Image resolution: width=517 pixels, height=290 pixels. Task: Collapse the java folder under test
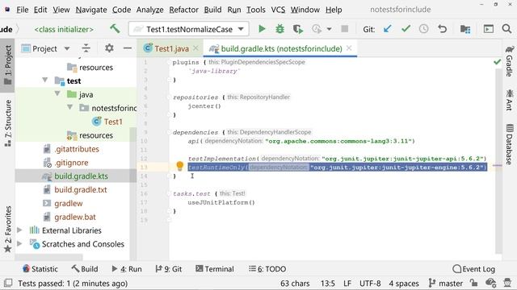tap(57, 93)
